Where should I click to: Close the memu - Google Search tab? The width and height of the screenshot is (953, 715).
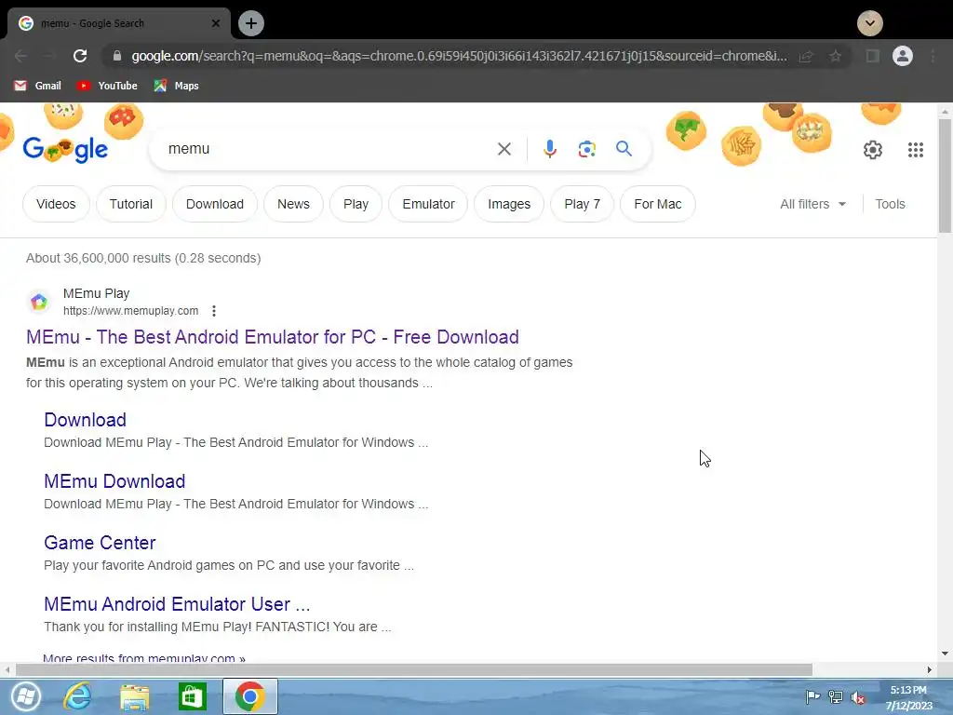216,23
